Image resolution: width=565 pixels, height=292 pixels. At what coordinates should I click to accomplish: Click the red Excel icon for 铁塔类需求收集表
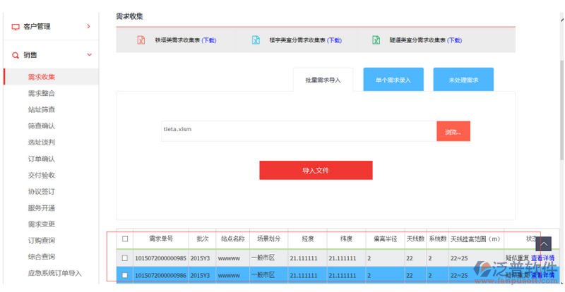(141, 40)
